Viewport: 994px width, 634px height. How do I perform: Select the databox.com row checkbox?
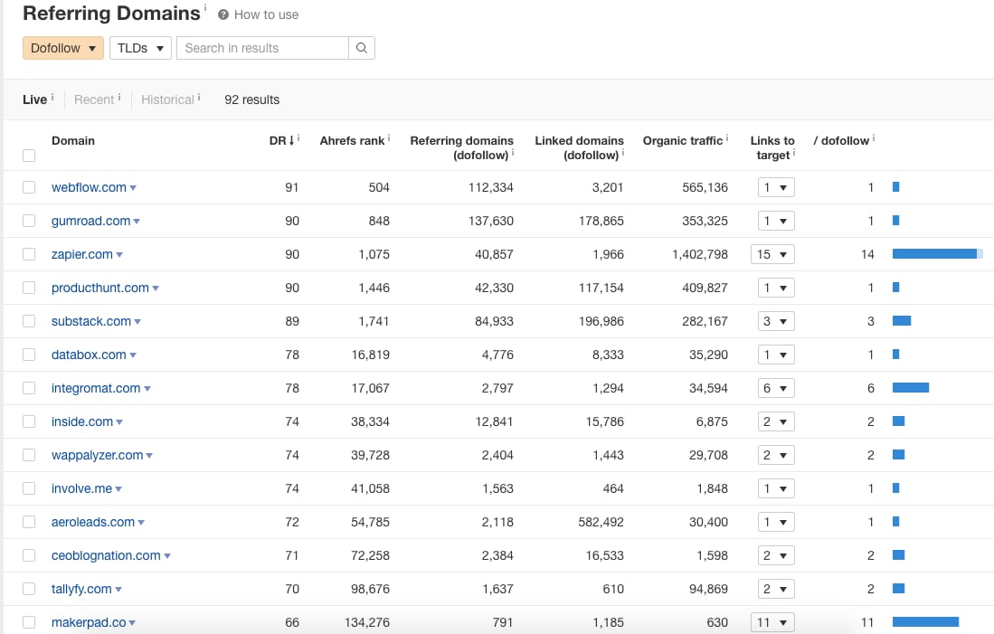(x=29, y=355)
